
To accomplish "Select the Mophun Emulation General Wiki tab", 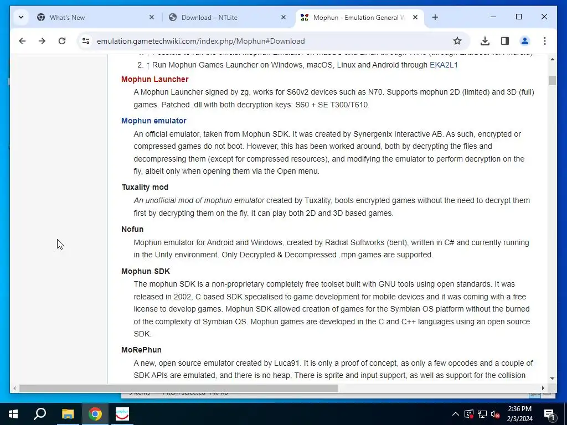I will pyautogui.click(x=360, y=17).
